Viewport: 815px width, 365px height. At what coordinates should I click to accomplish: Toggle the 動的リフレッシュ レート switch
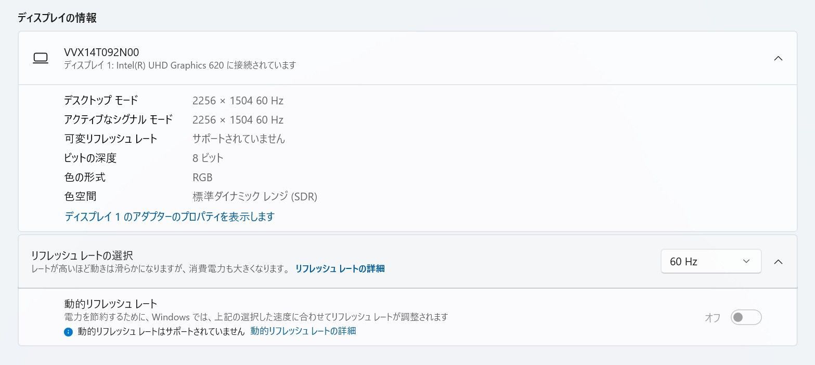click(746, 317)
